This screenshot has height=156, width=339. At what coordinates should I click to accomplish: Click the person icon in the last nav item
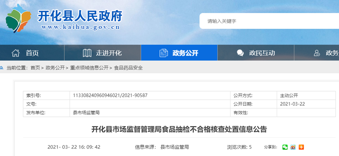[317, 53]
